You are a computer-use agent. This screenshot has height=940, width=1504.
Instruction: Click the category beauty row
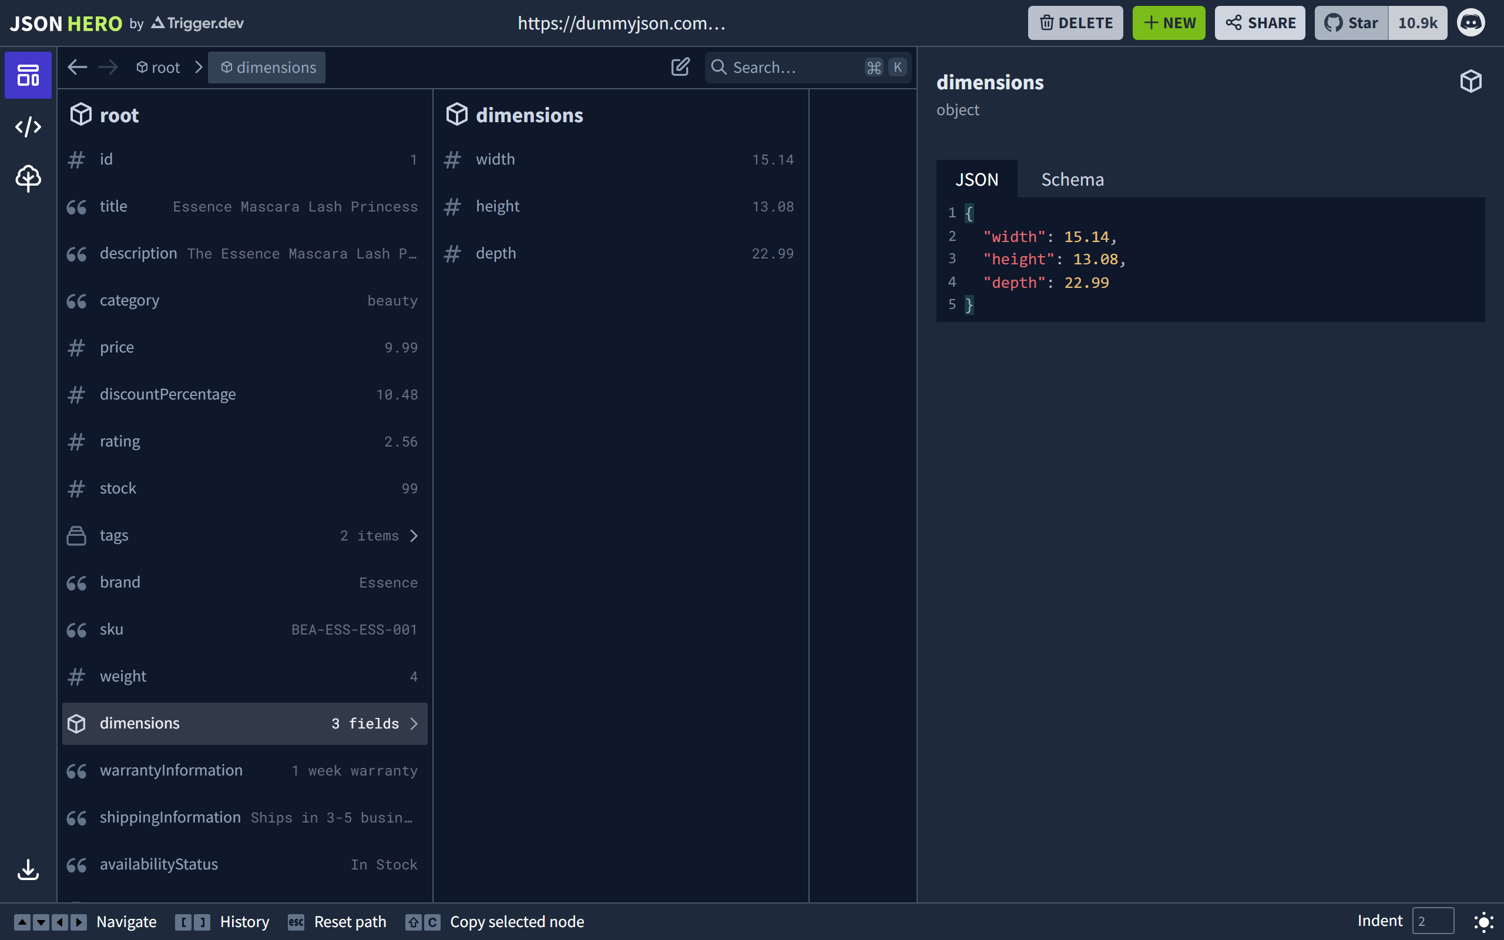[x=244, y=300]
